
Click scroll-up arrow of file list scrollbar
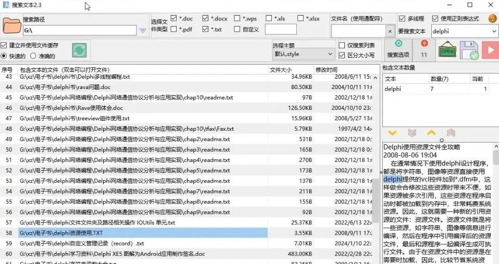tap(376, 78)
